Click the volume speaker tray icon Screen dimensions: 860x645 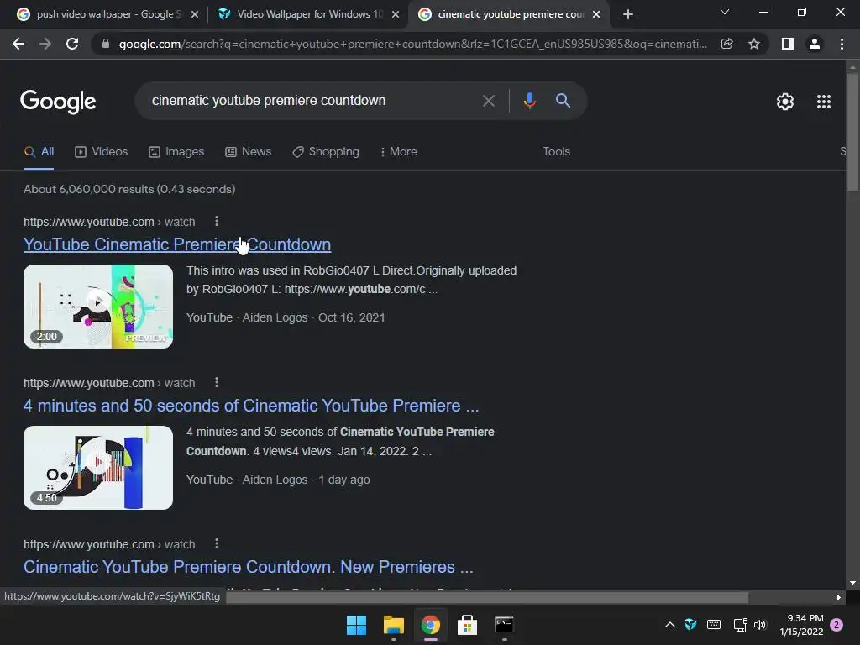click(760, 625)
